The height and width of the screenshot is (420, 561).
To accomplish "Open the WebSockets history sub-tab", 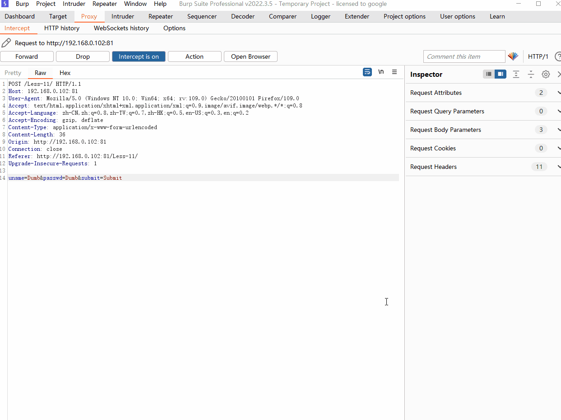I will (x=121, y=28).
